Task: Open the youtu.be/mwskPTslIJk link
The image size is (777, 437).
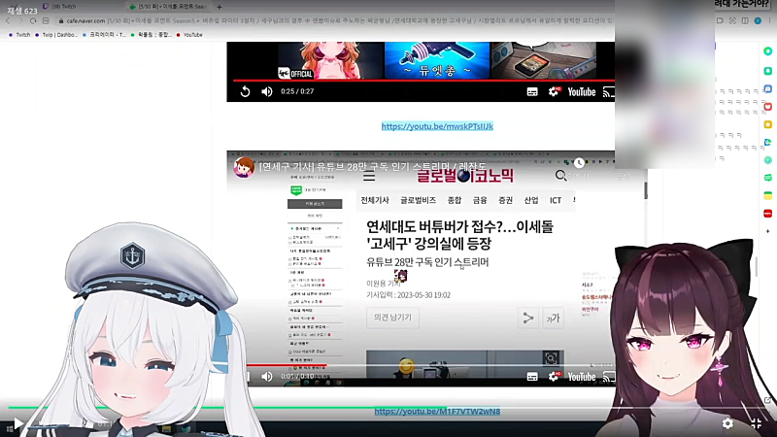Action: click(437, 126)
